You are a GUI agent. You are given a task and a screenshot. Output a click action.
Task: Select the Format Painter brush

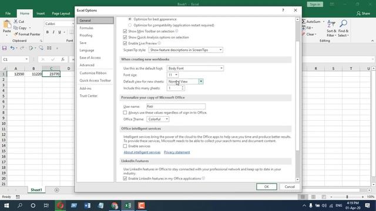pyautogui.click(x=16, y=34)
